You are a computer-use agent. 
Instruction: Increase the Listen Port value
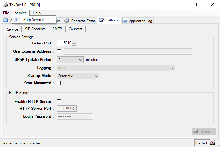point(74,42)
